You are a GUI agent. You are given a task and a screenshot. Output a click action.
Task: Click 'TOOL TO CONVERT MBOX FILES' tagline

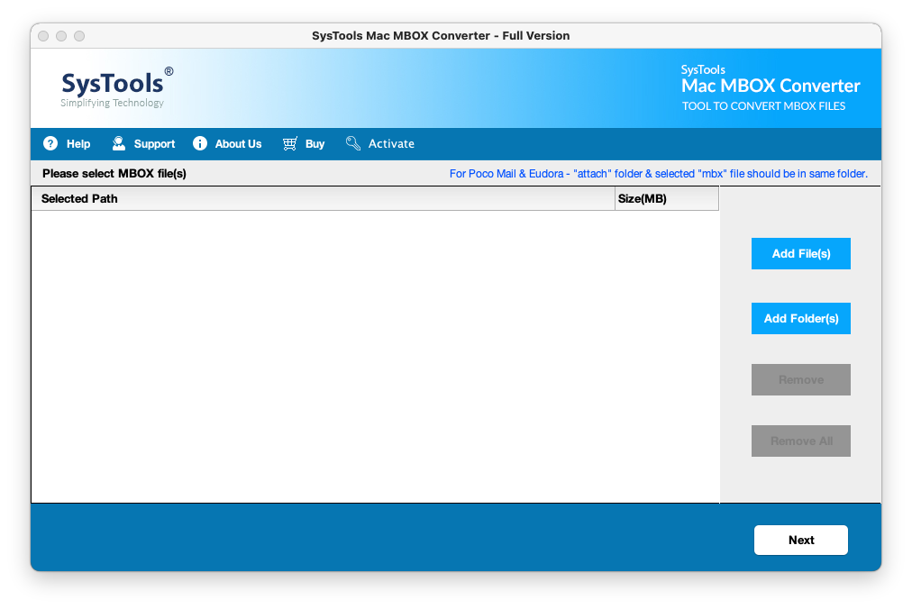coord(763,106)
